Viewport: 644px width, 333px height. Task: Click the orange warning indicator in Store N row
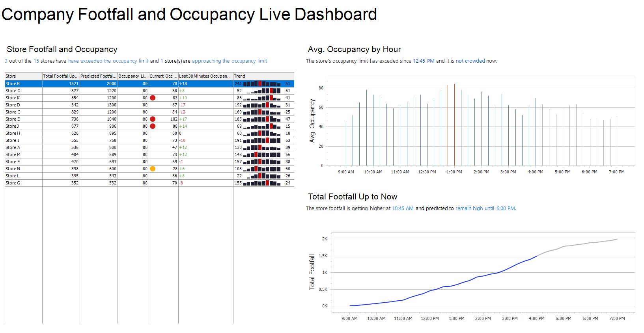click(153, 169)
